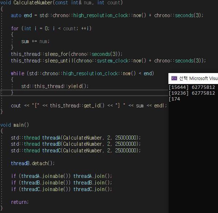Image resolution: width=218 pixels, height=213 pixels.
Task: Click '25000000' in the threadA declaration
Action: 126,138
